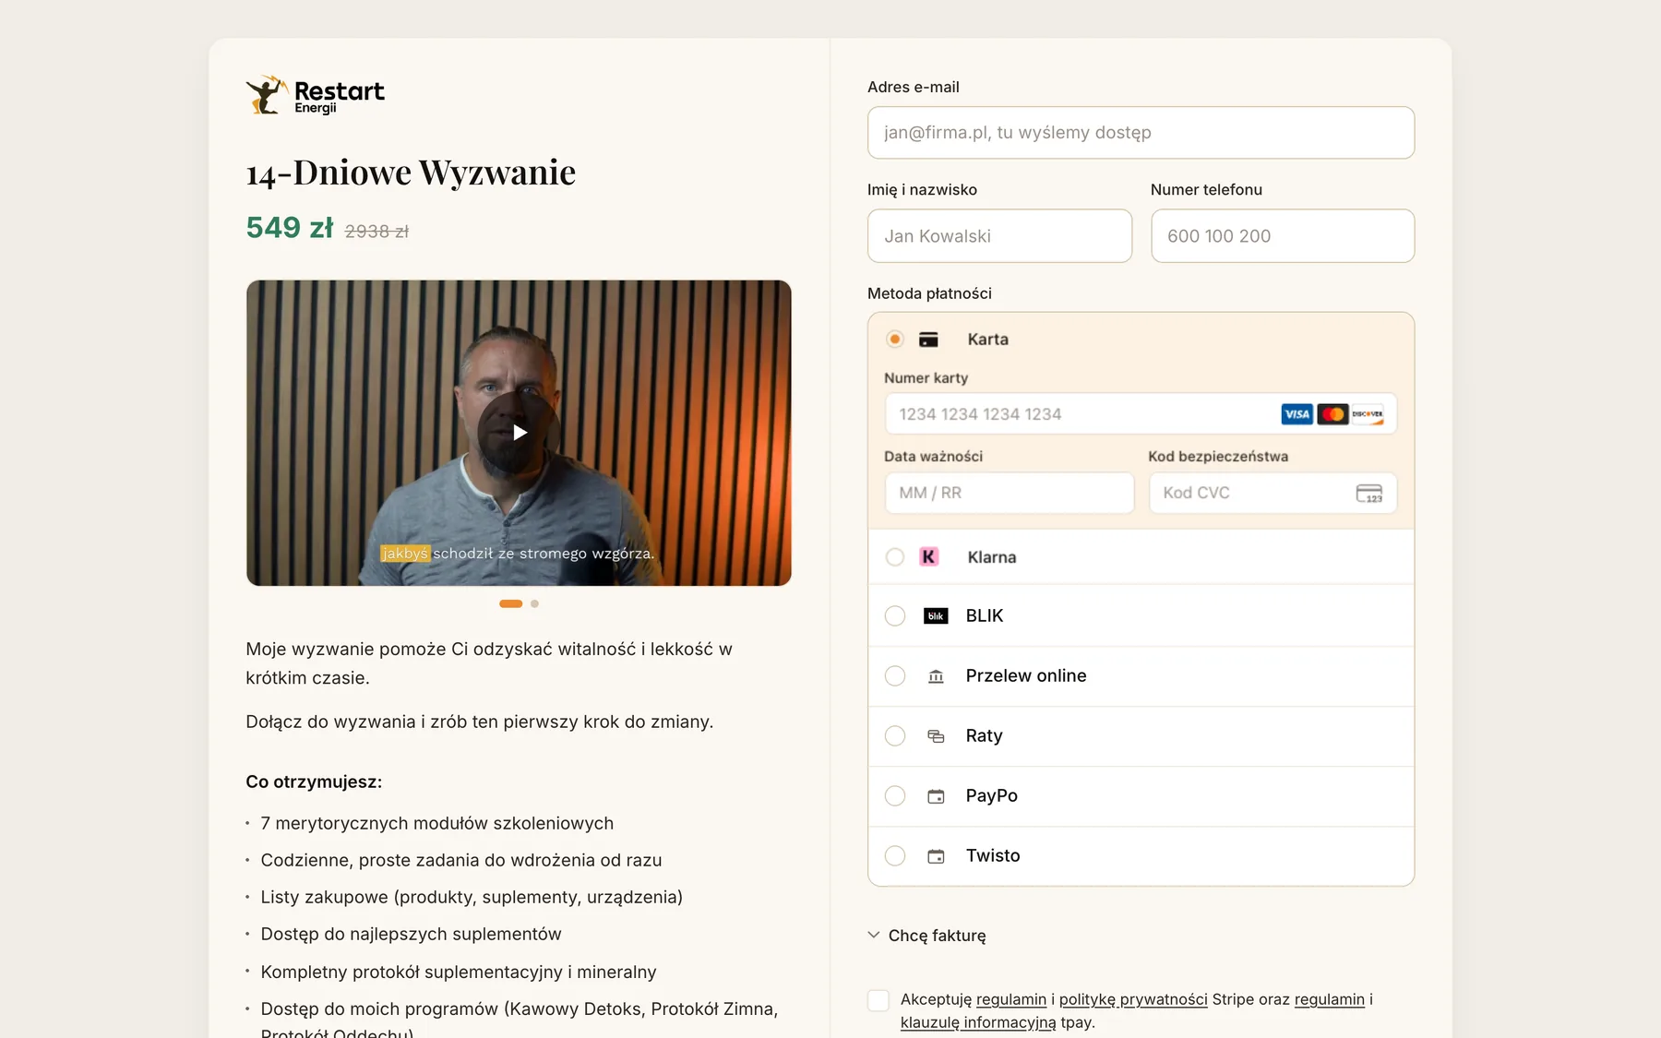Choose the Twisto payment option

pos(1141,856)
